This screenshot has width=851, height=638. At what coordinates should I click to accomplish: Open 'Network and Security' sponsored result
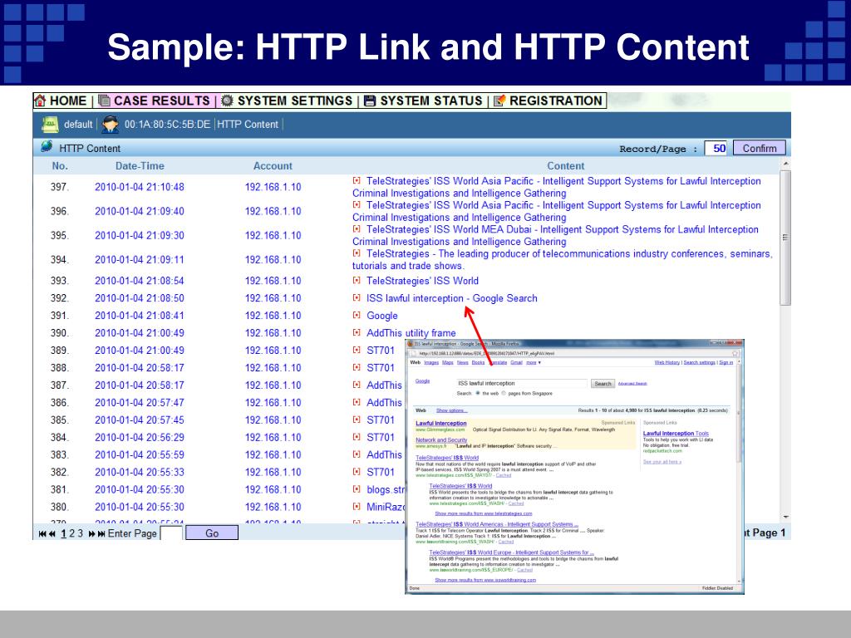[441, 440]
